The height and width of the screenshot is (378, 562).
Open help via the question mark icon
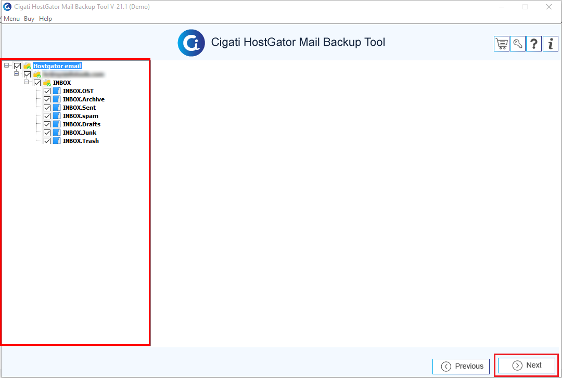534,44
